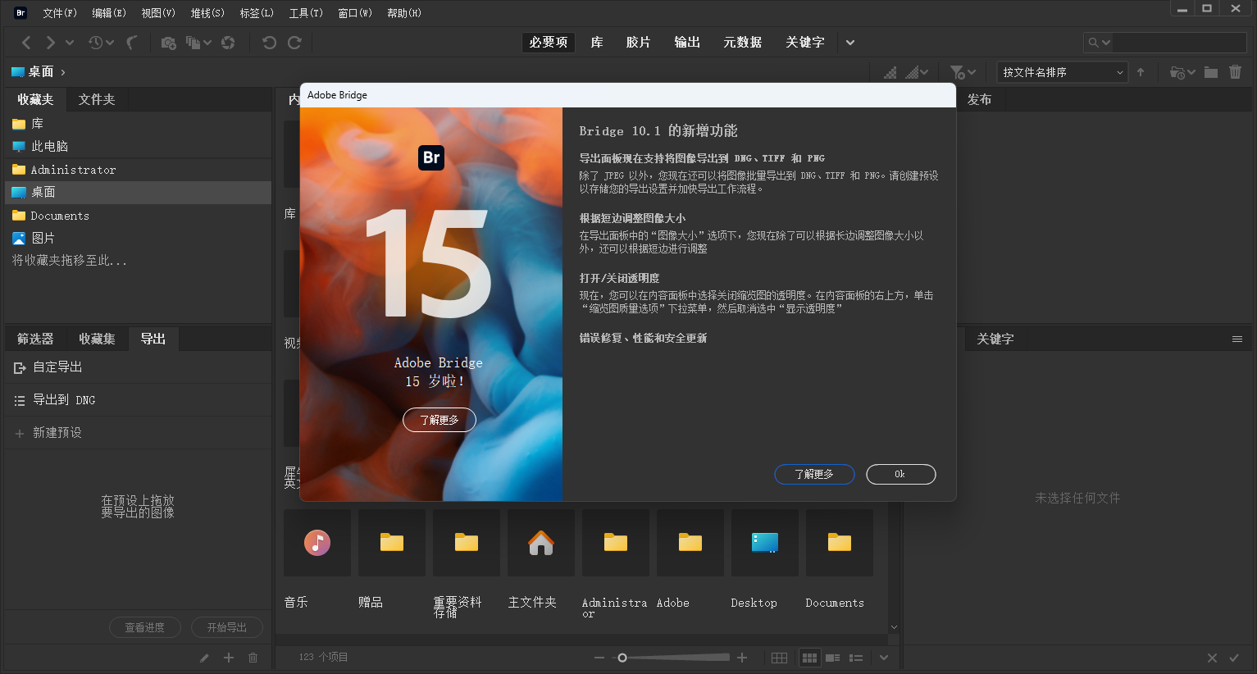
Task: Open the workspace options chevron beside 关键字
Action: click(x=849, y=42)
